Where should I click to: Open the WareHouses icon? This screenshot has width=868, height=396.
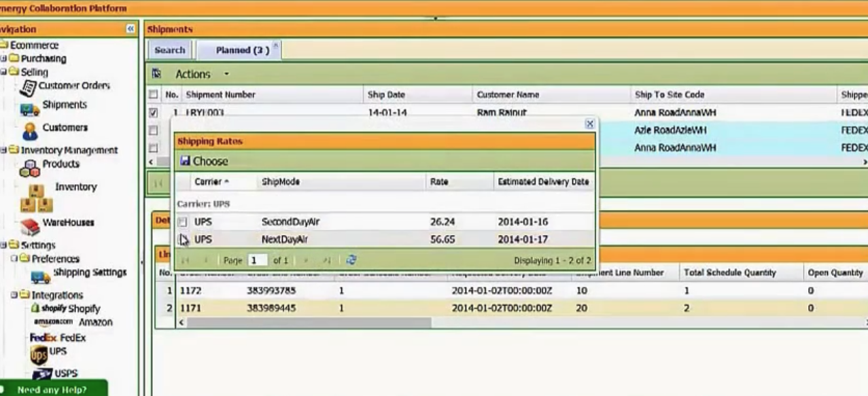[x=29, y=226]
